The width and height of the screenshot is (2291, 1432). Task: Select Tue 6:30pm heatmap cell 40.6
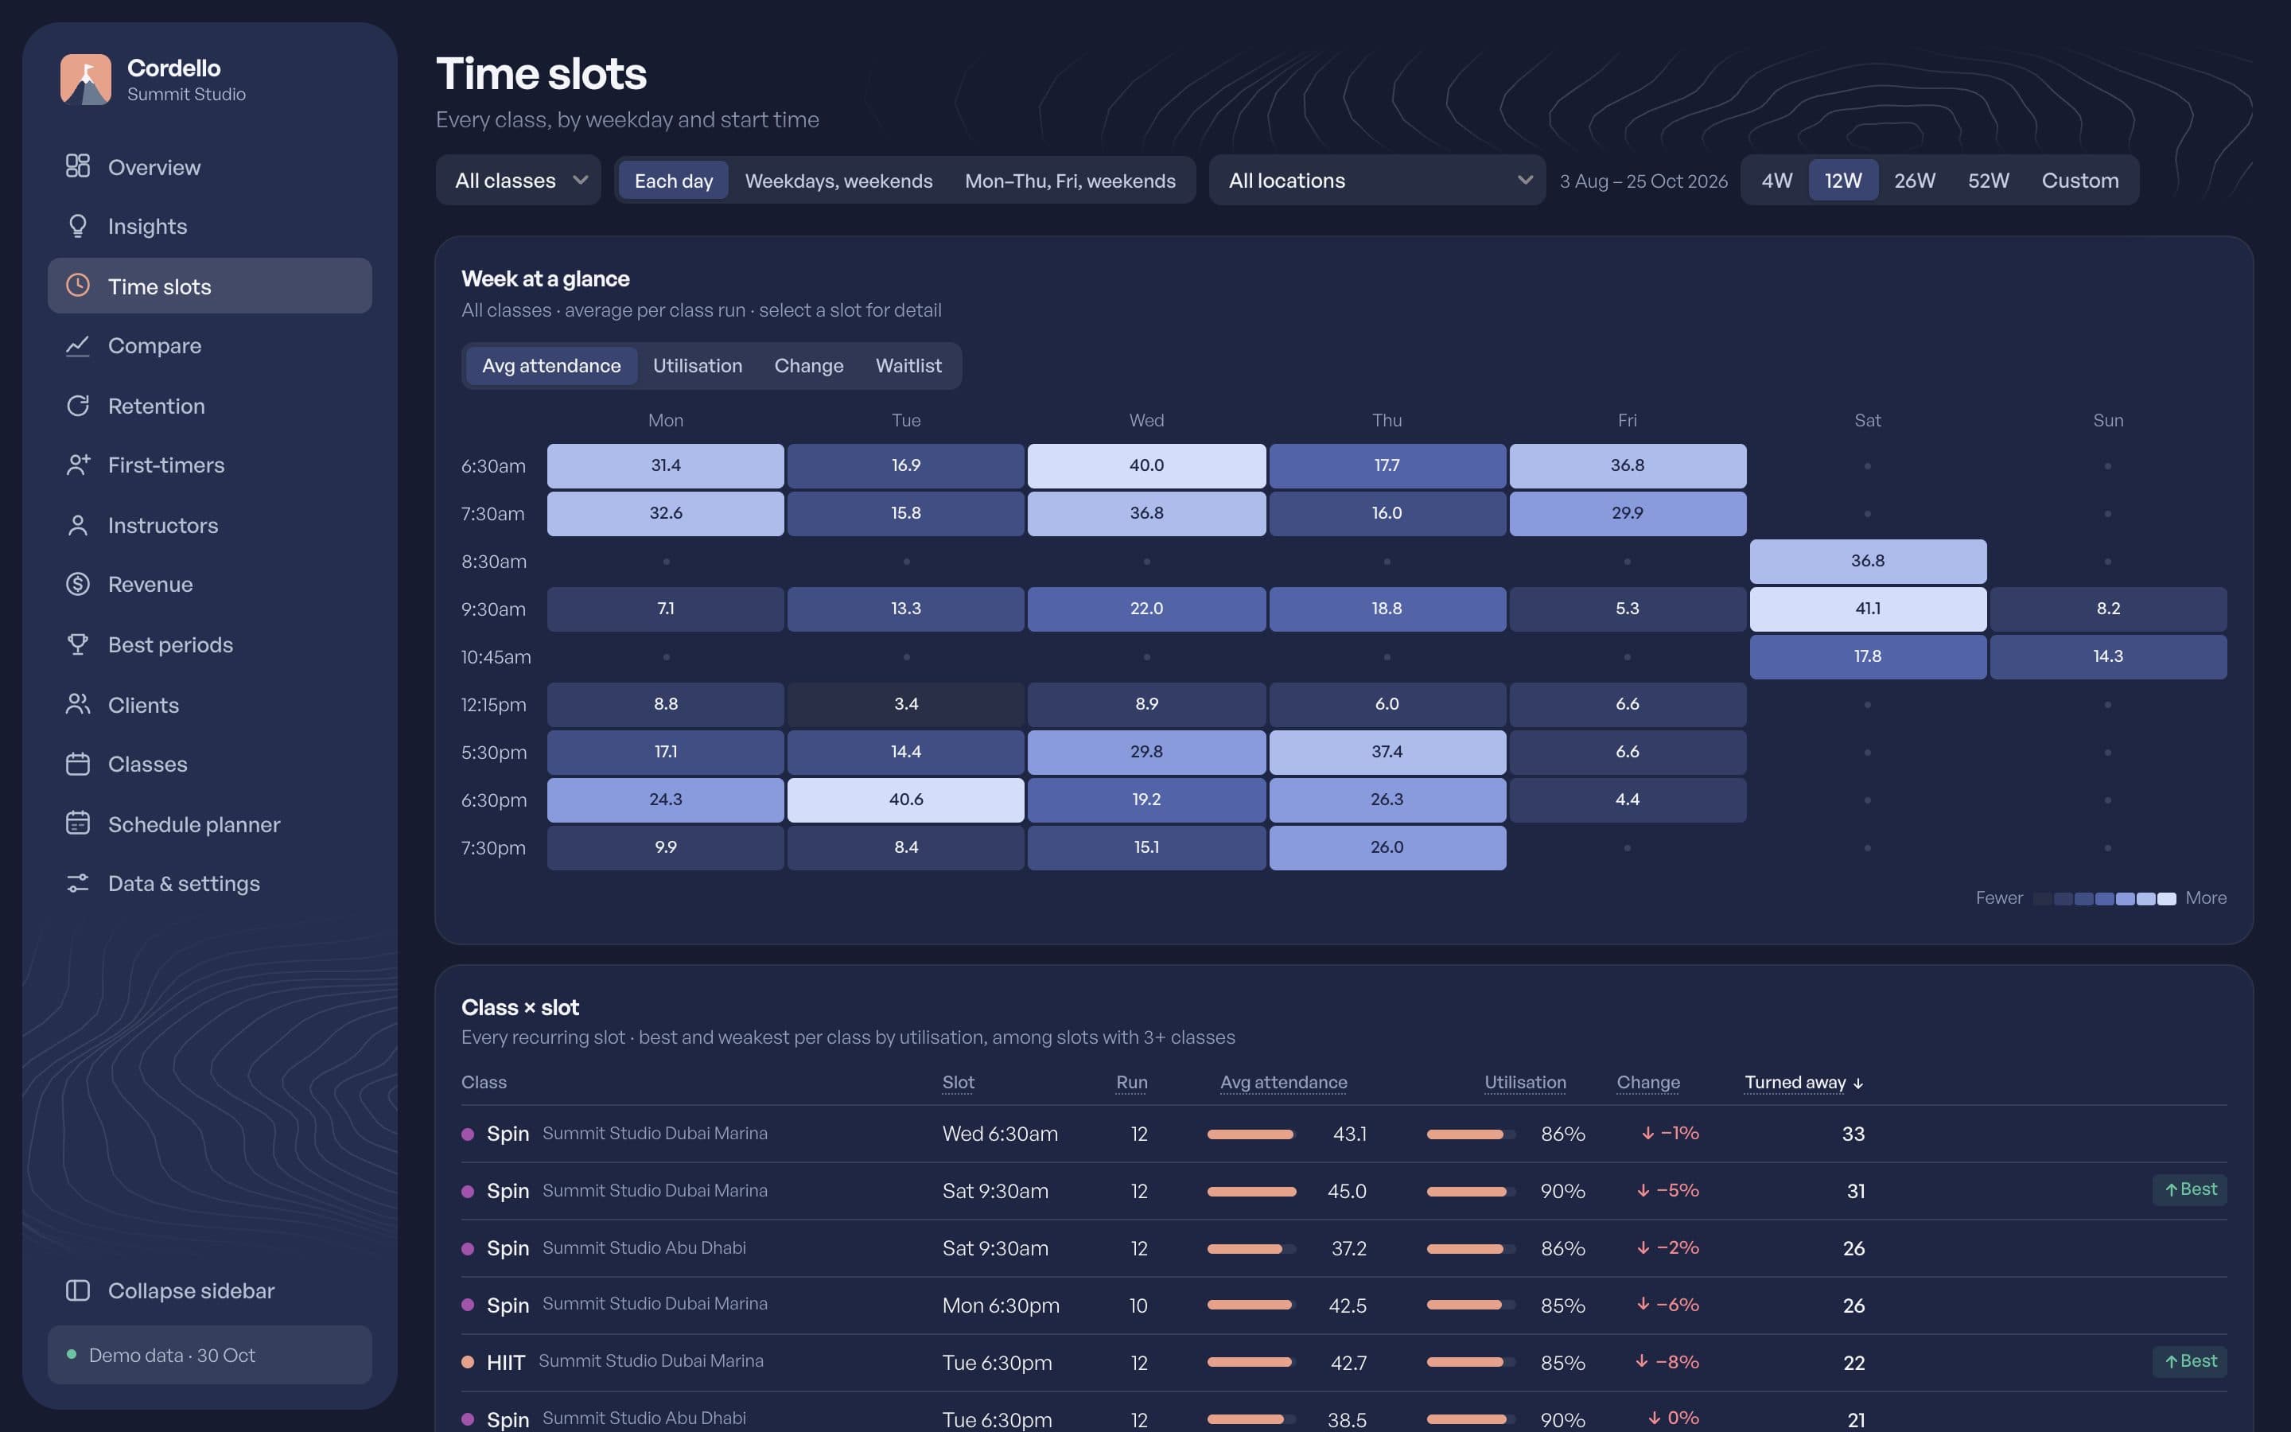pos(906,800)
